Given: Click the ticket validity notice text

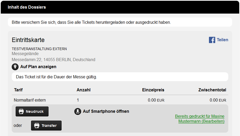Looking at the screenshot, I should (x=57, y=77).
